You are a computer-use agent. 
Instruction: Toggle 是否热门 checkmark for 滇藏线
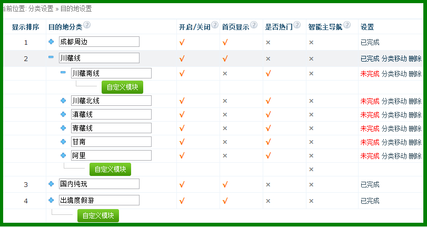(x=268, y=115)
